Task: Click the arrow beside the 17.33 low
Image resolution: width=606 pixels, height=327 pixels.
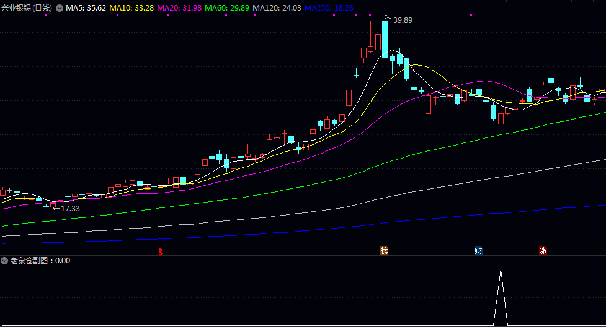Action: click(x=55, y=208)
